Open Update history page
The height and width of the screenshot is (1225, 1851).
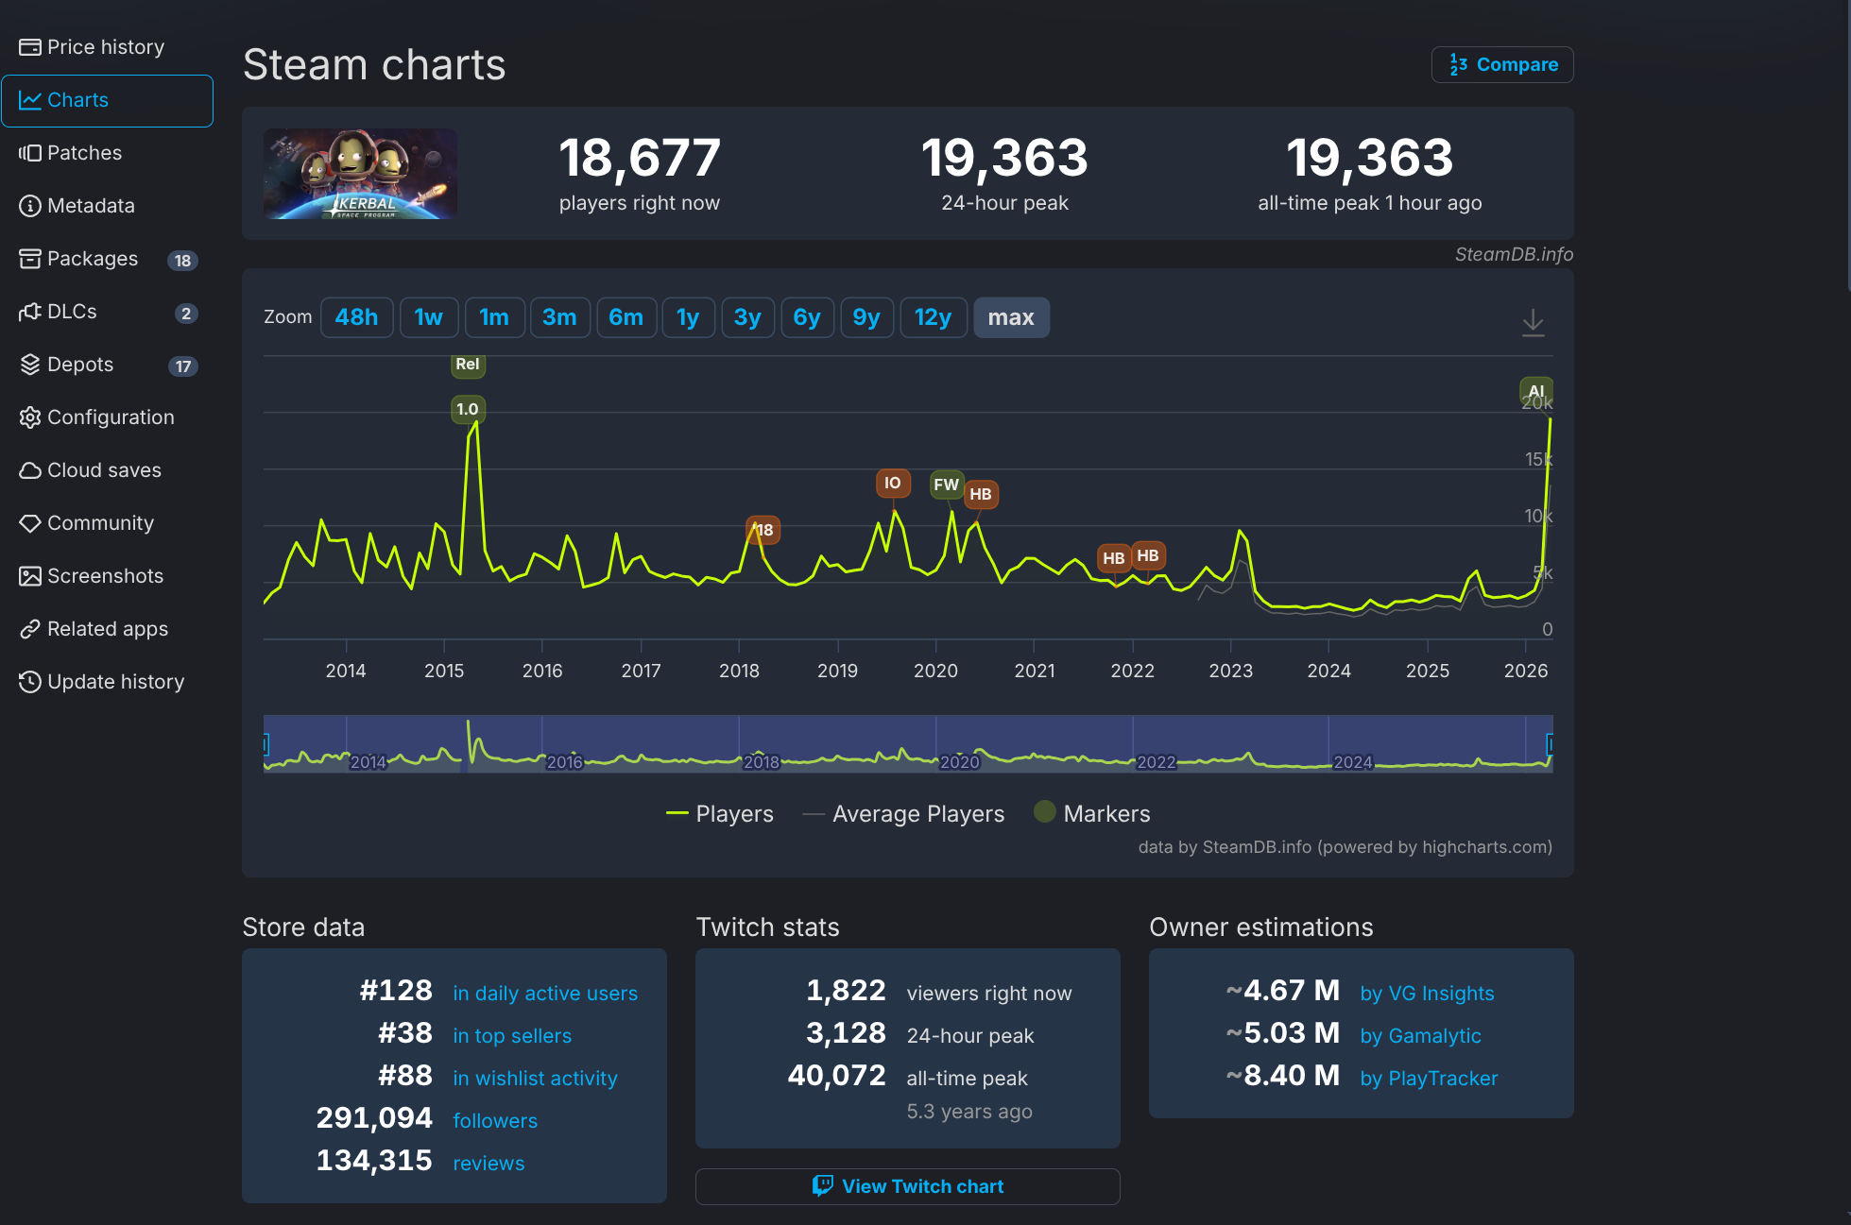point(115,682)
